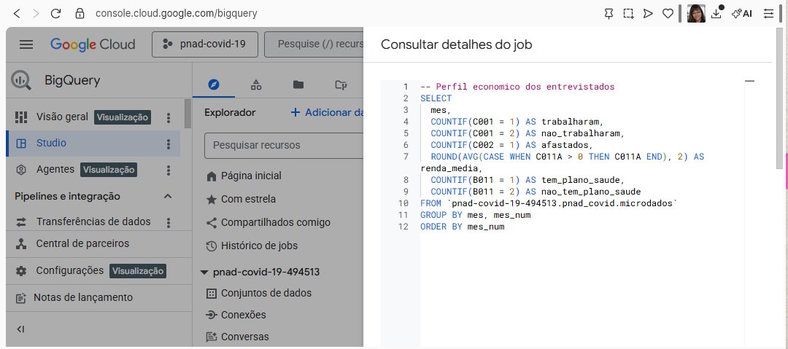
Task: Click the 'tem_plano_saude' alias on line 8
Action: (x=582, y=180)
